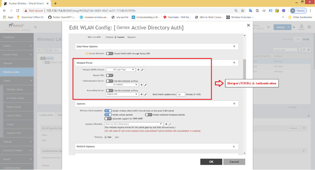This screenshot has height=170, width=315.
Task: Go back in browser history
Action: (x=5, y=11)
